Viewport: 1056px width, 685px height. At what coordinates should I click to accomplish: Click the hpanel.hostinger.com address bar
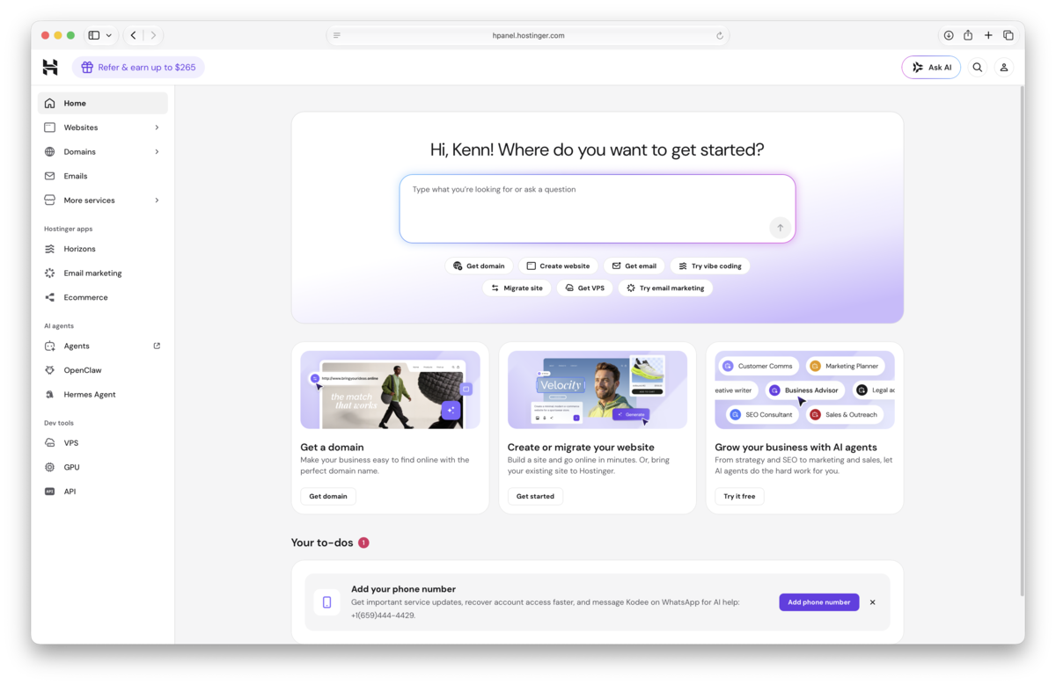(x=528, y=35)
